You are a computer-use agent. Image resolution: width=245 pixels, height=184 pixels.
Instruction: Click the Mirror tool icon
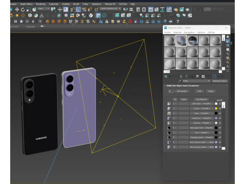point(126,9)
